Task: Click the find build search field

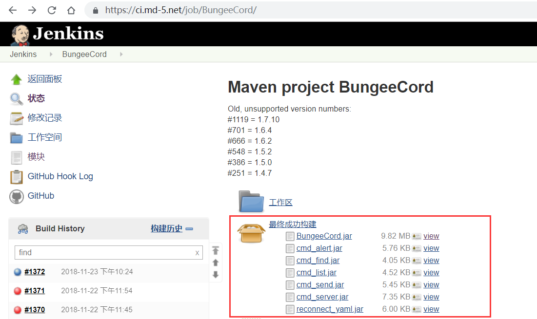Action: 109,253
